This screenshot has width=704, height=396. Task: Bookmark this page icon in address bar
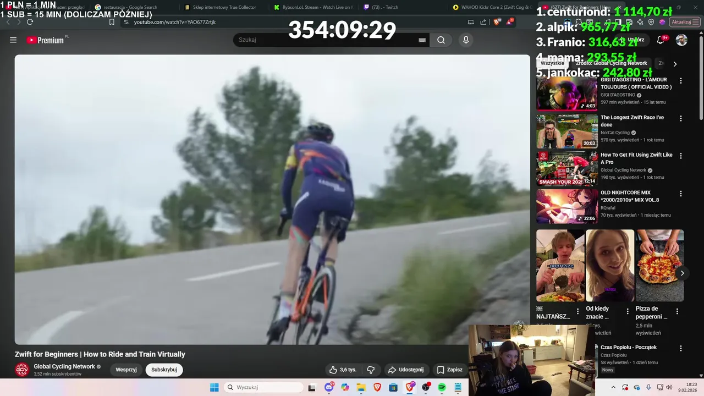pos(112,22)
